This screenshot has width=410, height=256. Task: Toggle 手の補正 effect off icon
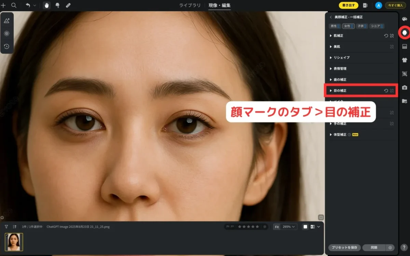392,124
